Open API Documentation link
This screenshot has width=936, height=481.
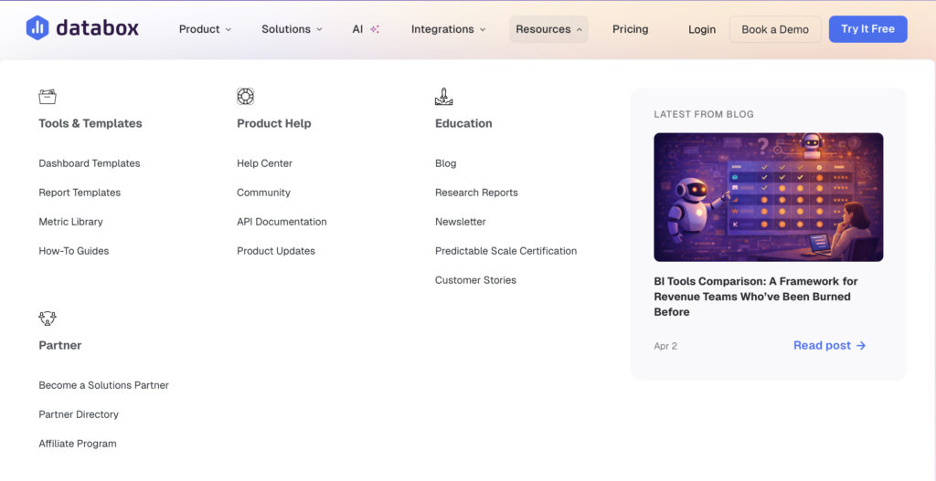(282, 222)
